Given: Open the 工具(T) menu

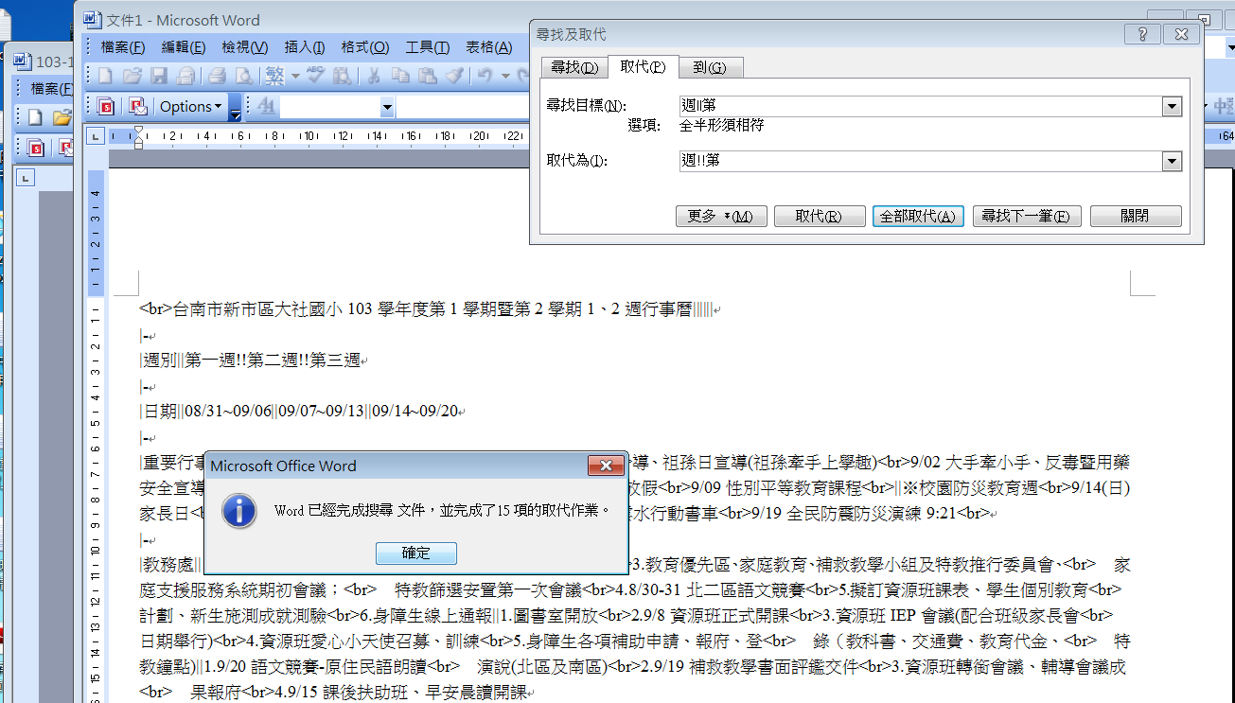Looking at the screenshot, I should (x=427, y=47).
